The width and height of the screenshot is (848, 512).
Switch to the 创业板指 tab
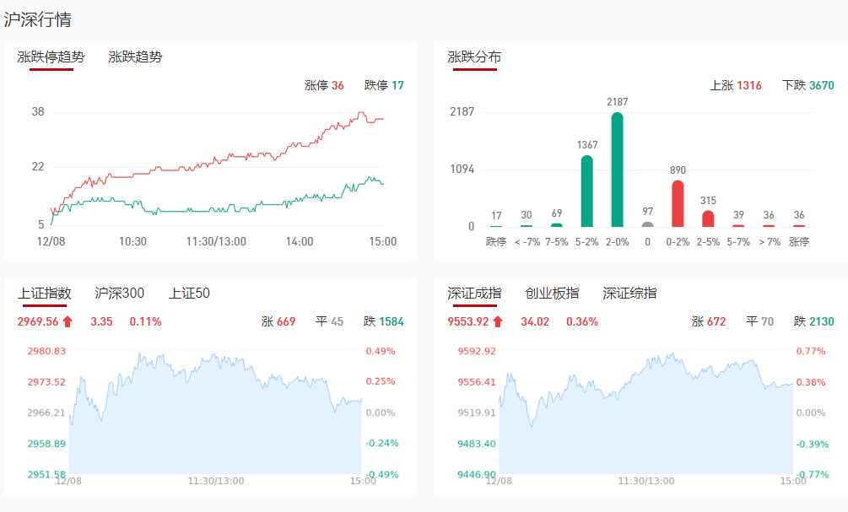coord(552,294)
